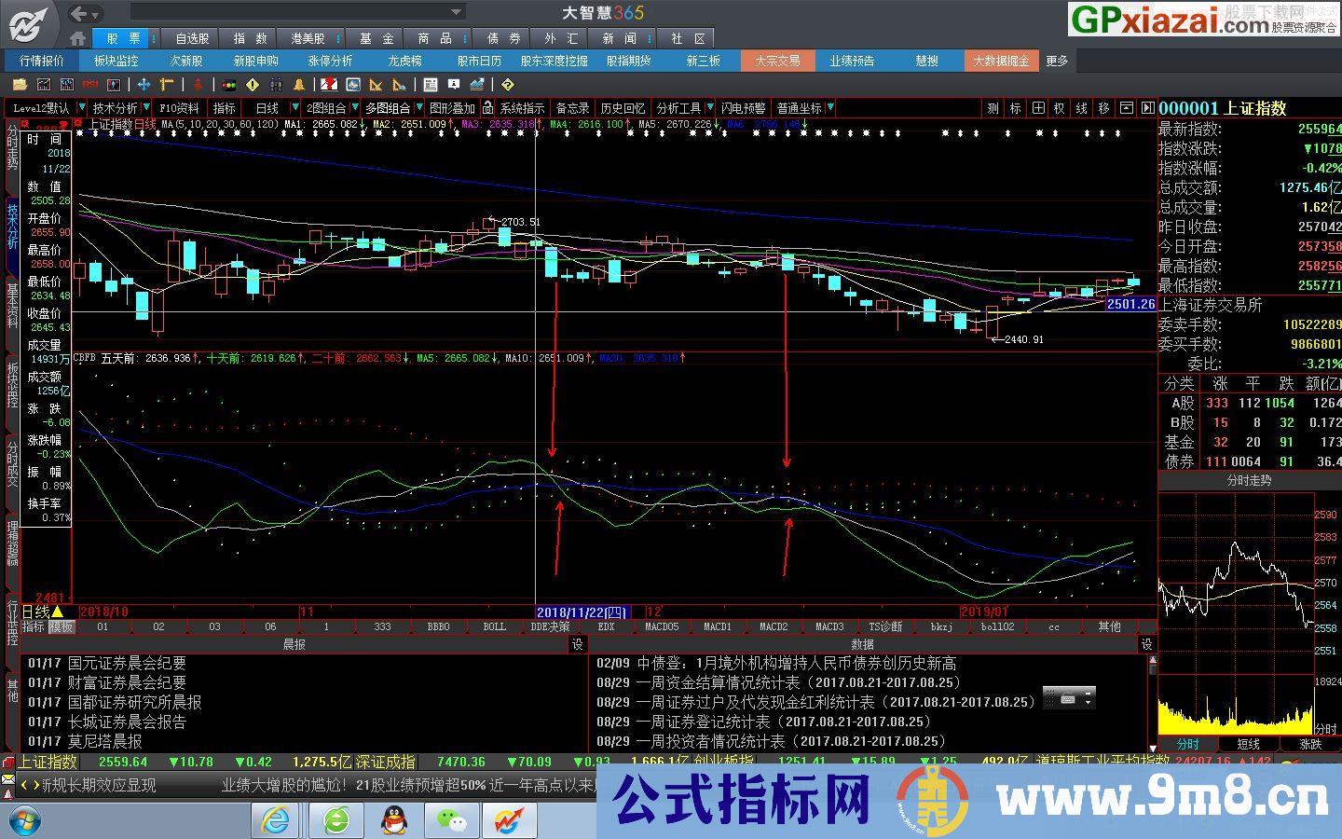Image resolution: width=1342 pixels, height=839 pixels.
Task: Open the QQ penguin taskbar icon
Action: click(394, 820)
